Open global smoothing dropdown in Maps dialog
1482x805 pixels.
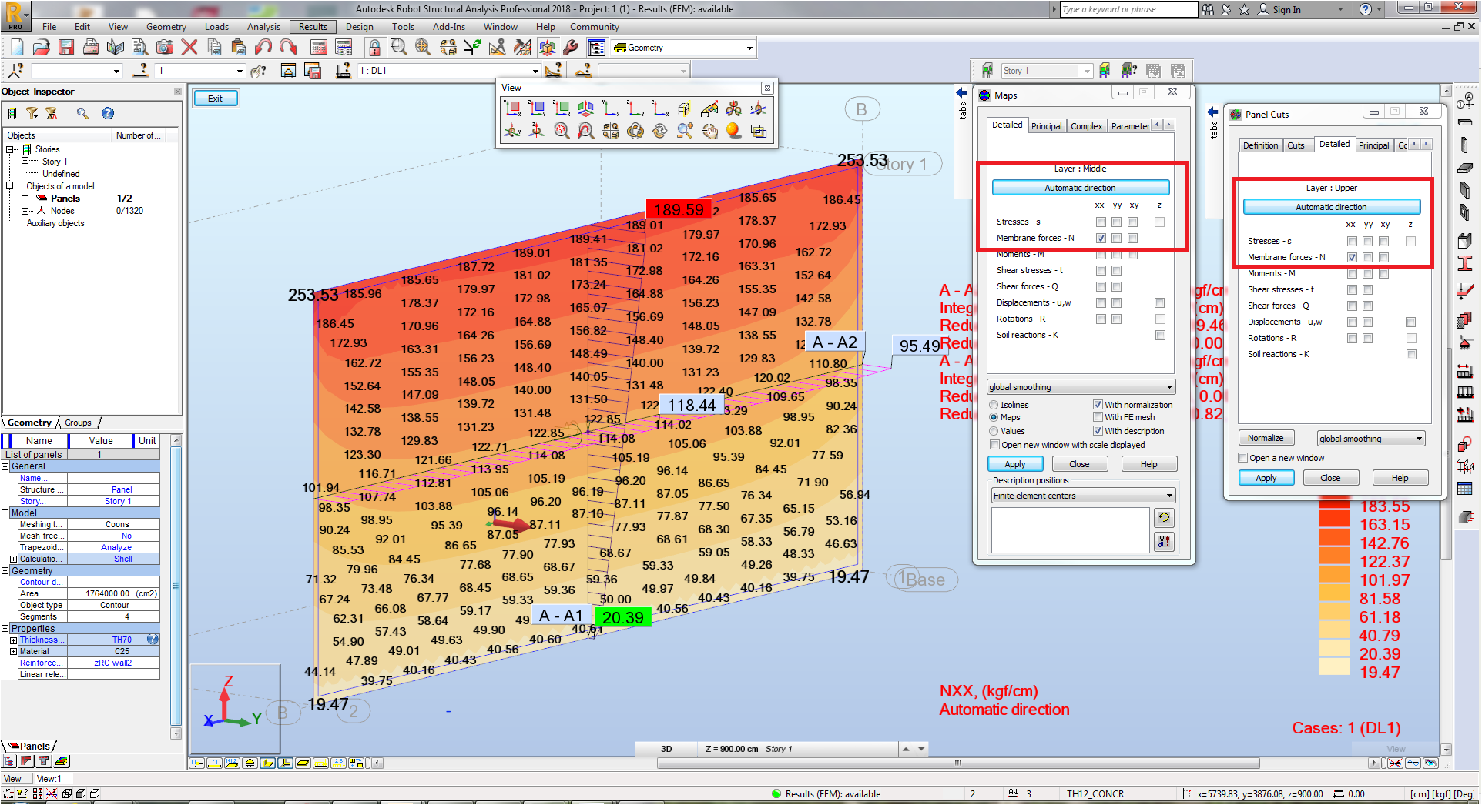pos(1081,387)
